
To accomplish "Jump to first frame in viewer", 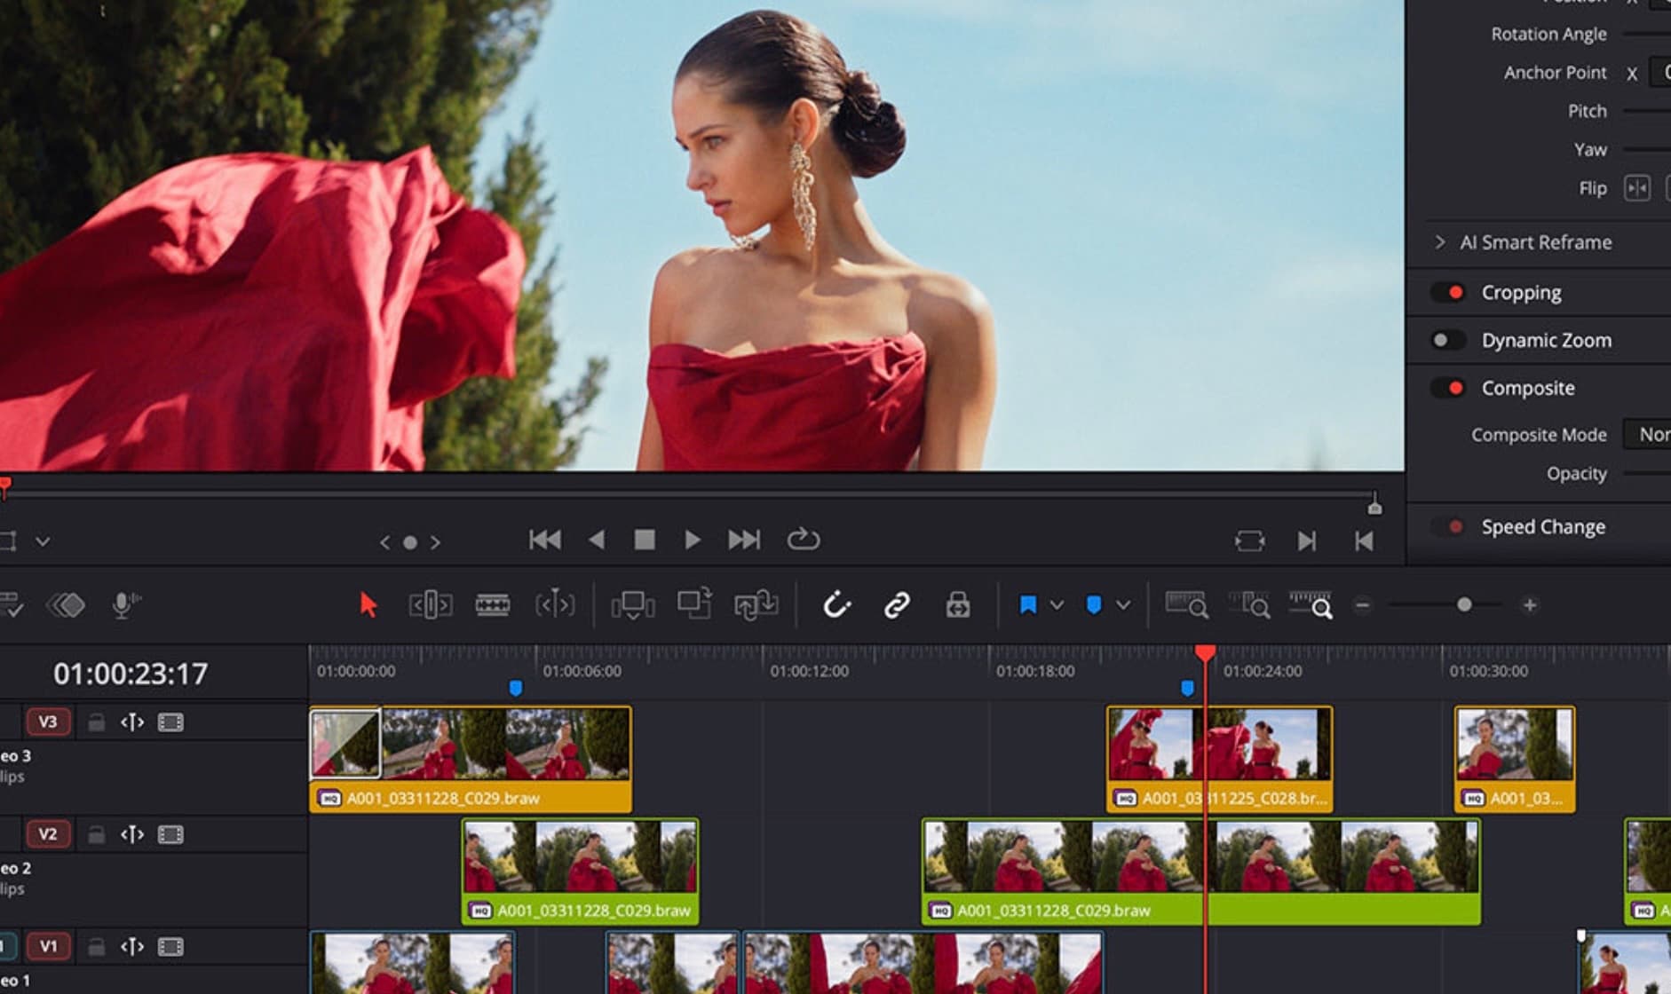I will pyautogui.click(x=544, y=540).
